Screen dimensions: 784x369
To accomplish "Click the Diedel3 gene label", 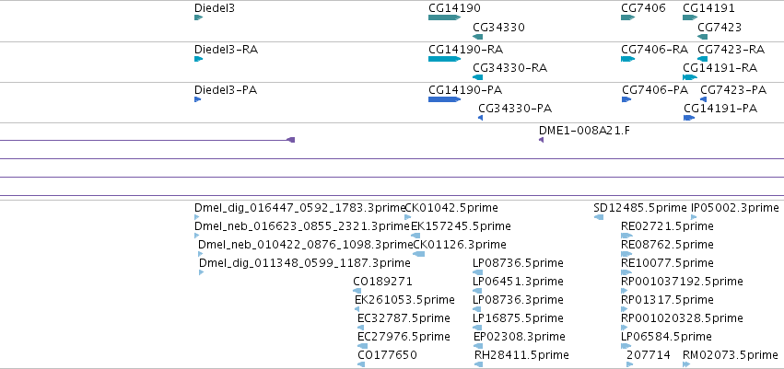I will (214, 8).
